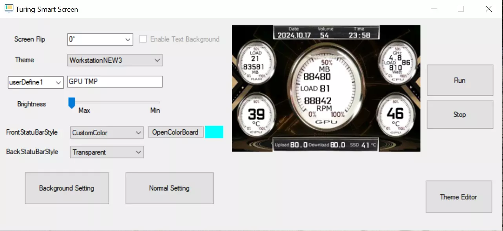Click the "FrontStatuBarStyle" label

[32, 132]
